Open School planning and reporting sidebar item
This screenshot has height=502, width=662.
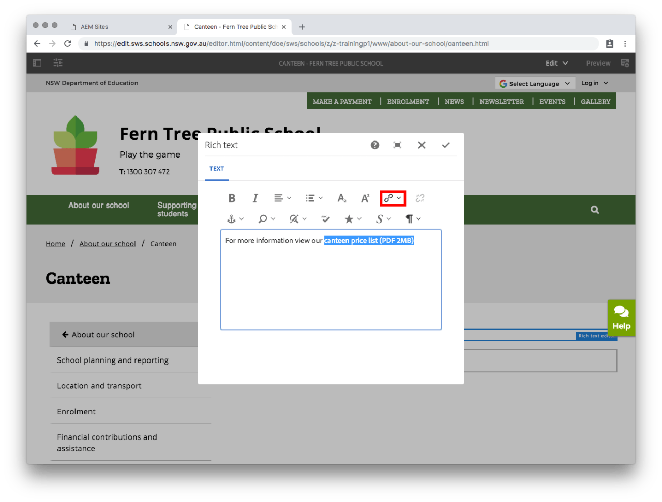pyautogui.click(x=113, y=360)
